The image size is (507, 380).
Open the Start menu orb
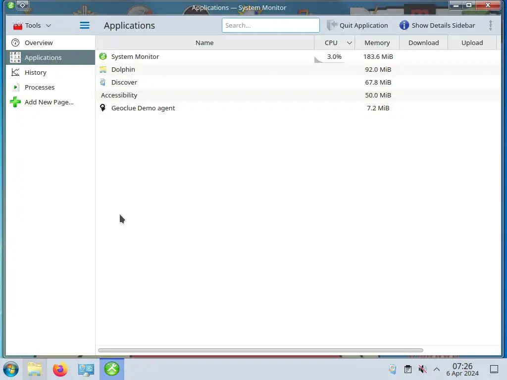11,369
